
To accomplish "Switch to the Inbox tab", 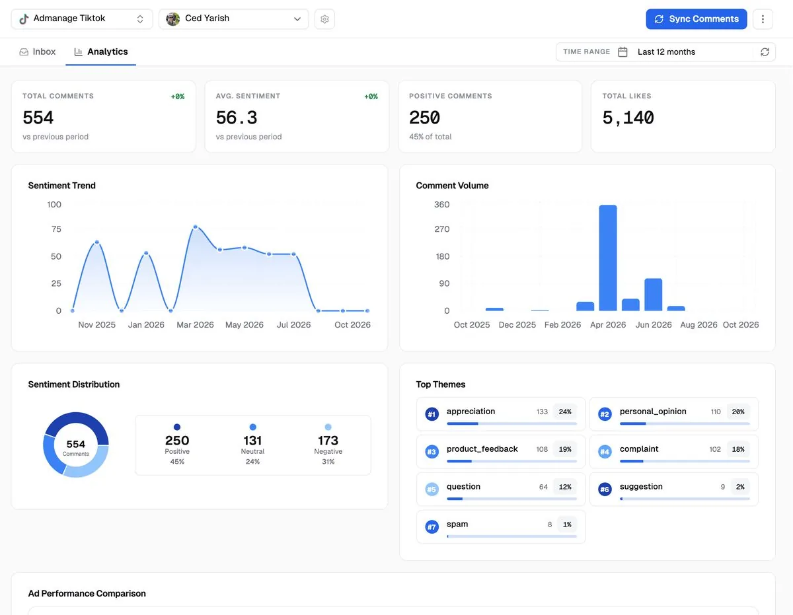I will click(x=38, y=52).
